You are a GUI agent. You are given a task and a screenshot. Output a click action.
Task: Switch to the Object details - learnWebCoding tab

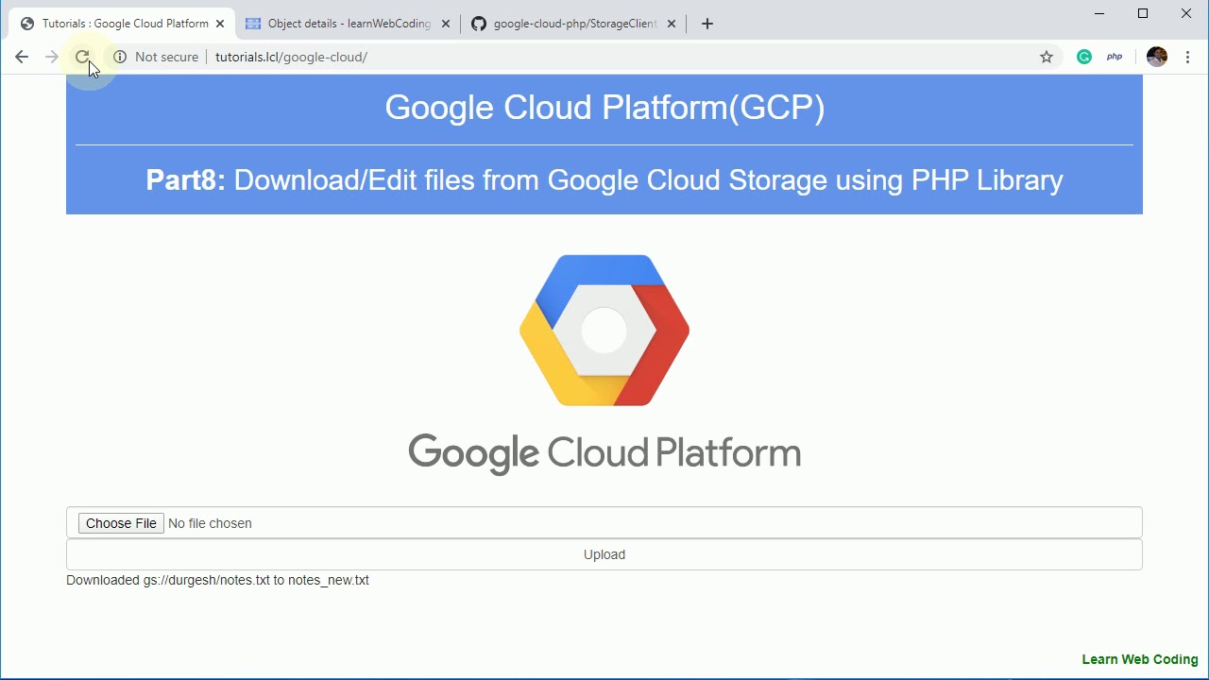click(x=348, y=24)
